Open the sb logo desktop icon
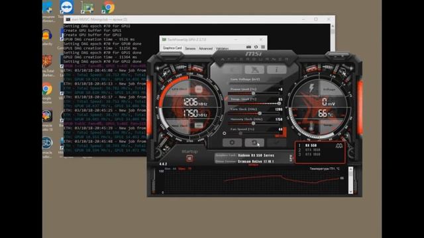Image resolution: width=424 pixels, height=238 pixels. (47, 143)
